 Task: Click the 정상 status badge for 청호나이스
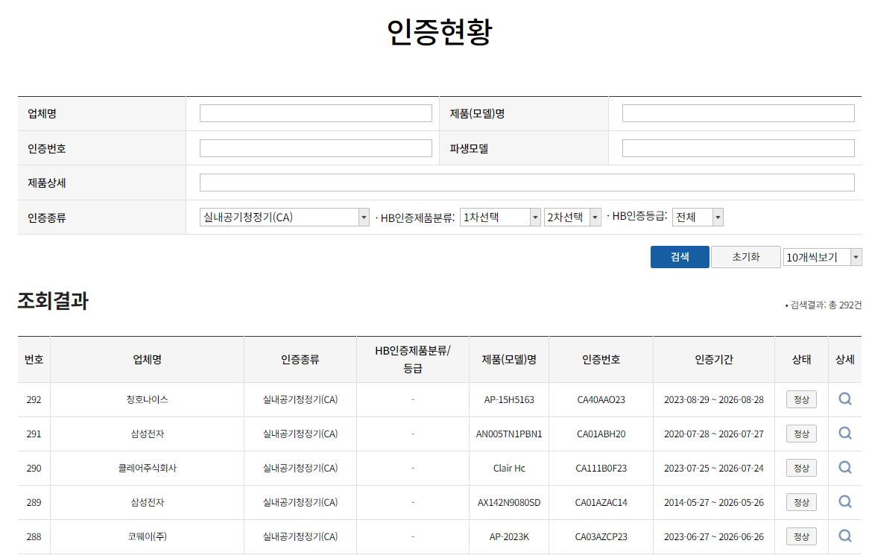click(x=800, y=399)
